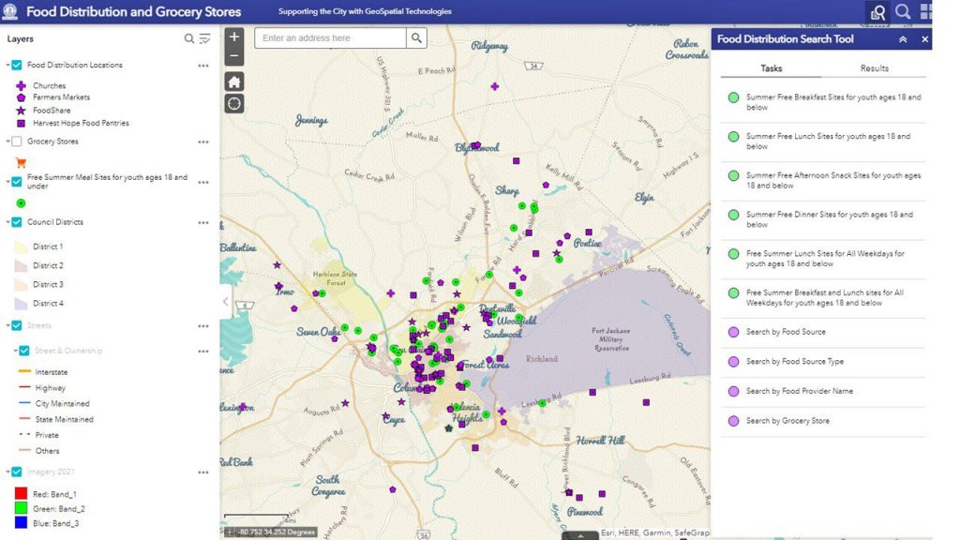
Task: Zoom in on the map
Action: [234, 37]
